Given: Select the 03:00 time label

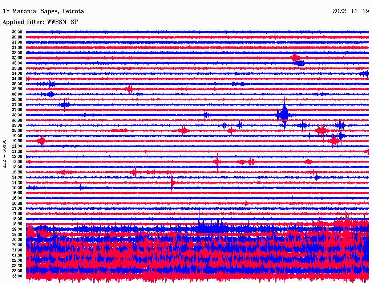Looking at the screenshot, I should tap(17, 63).
